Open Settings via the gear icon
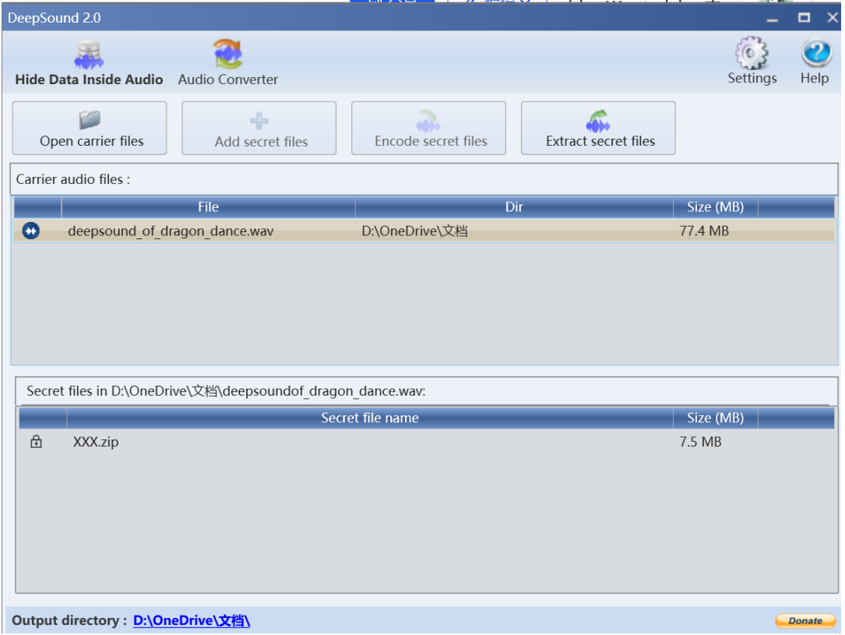Image resolution: width=845 pixels, height=635 pixels. [x=752, y=53]
